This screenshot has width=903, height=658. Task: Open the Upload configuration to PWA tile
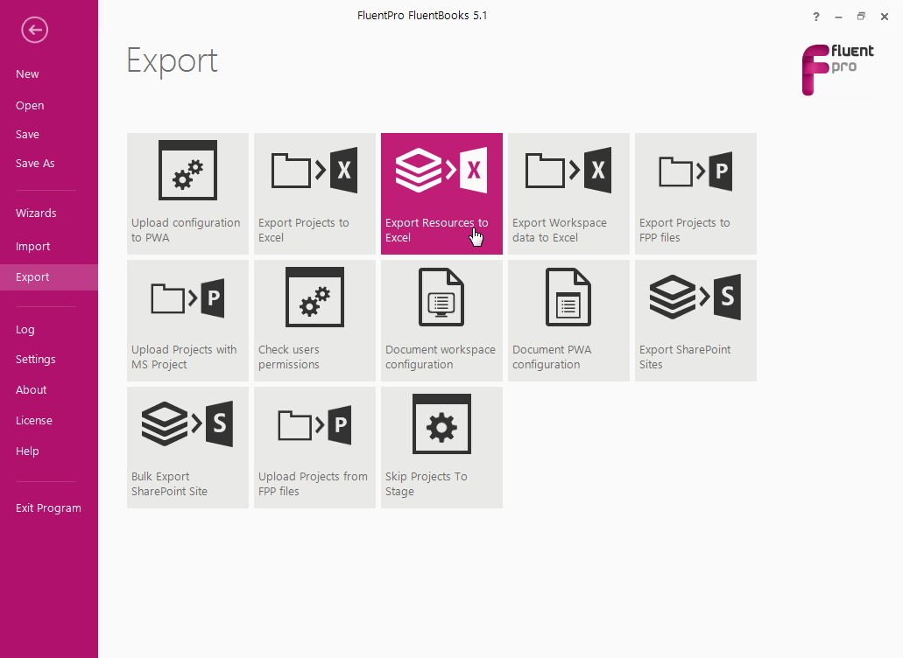(x=187, y=194)
